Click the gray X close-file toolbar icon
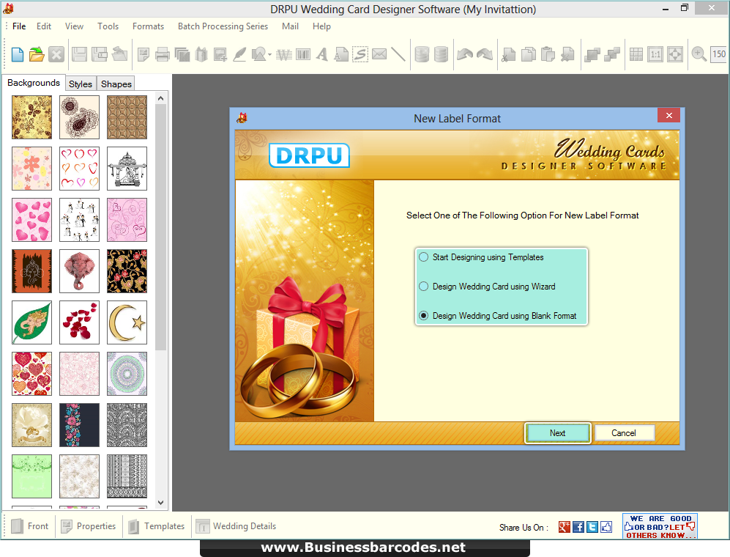730x557 pixels. pyautogui.click(x=56, y=54)
